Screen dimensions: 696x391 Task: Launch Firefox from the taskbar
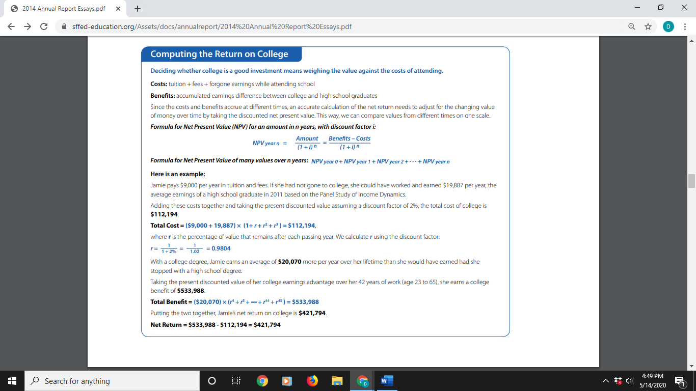(312, 381)
